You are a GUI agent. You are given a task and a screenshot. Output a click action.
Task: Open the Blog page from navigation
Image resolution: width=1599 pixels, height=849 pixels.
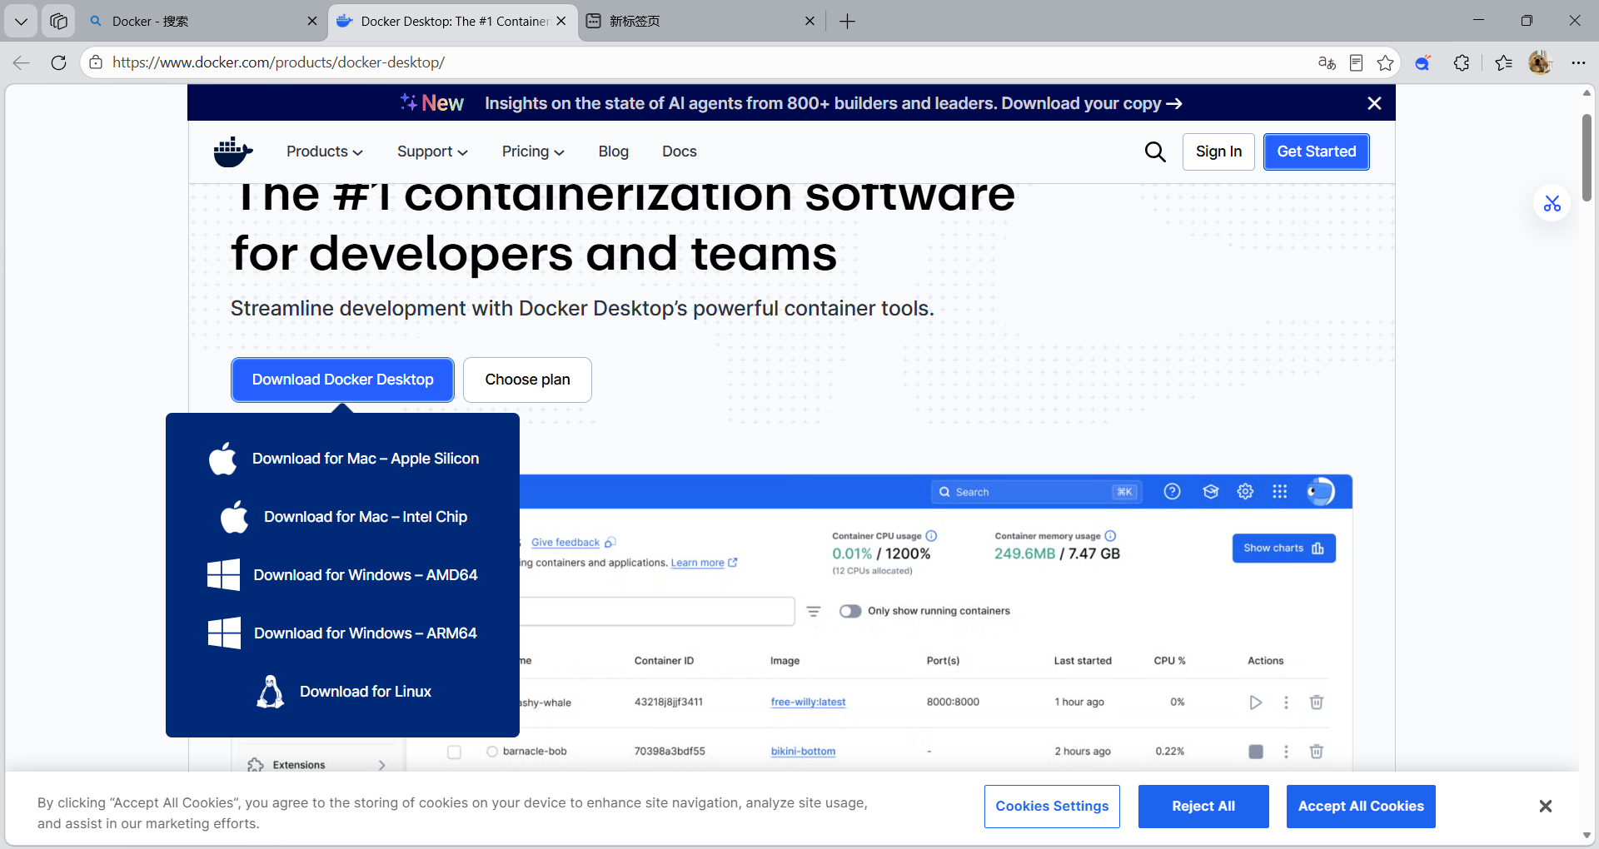click(x=614, y=151)
